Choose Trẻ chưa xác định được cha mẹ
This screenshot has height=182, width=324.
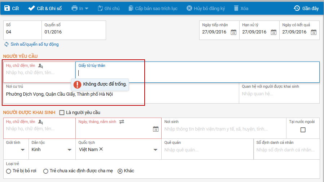(x=46, y=171)
